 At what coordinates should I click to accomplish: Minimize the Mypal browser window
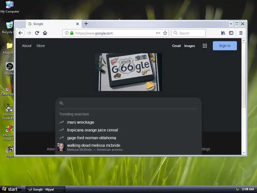pos(231,24)
